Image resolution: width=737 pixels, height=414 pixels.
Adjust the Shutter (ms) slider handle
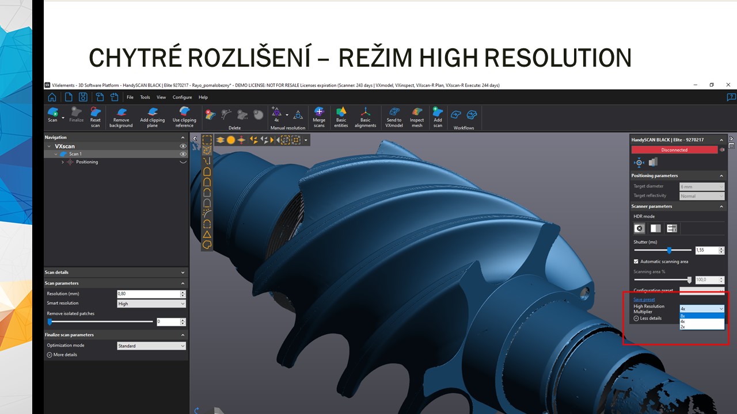click(x=669, y=250)
